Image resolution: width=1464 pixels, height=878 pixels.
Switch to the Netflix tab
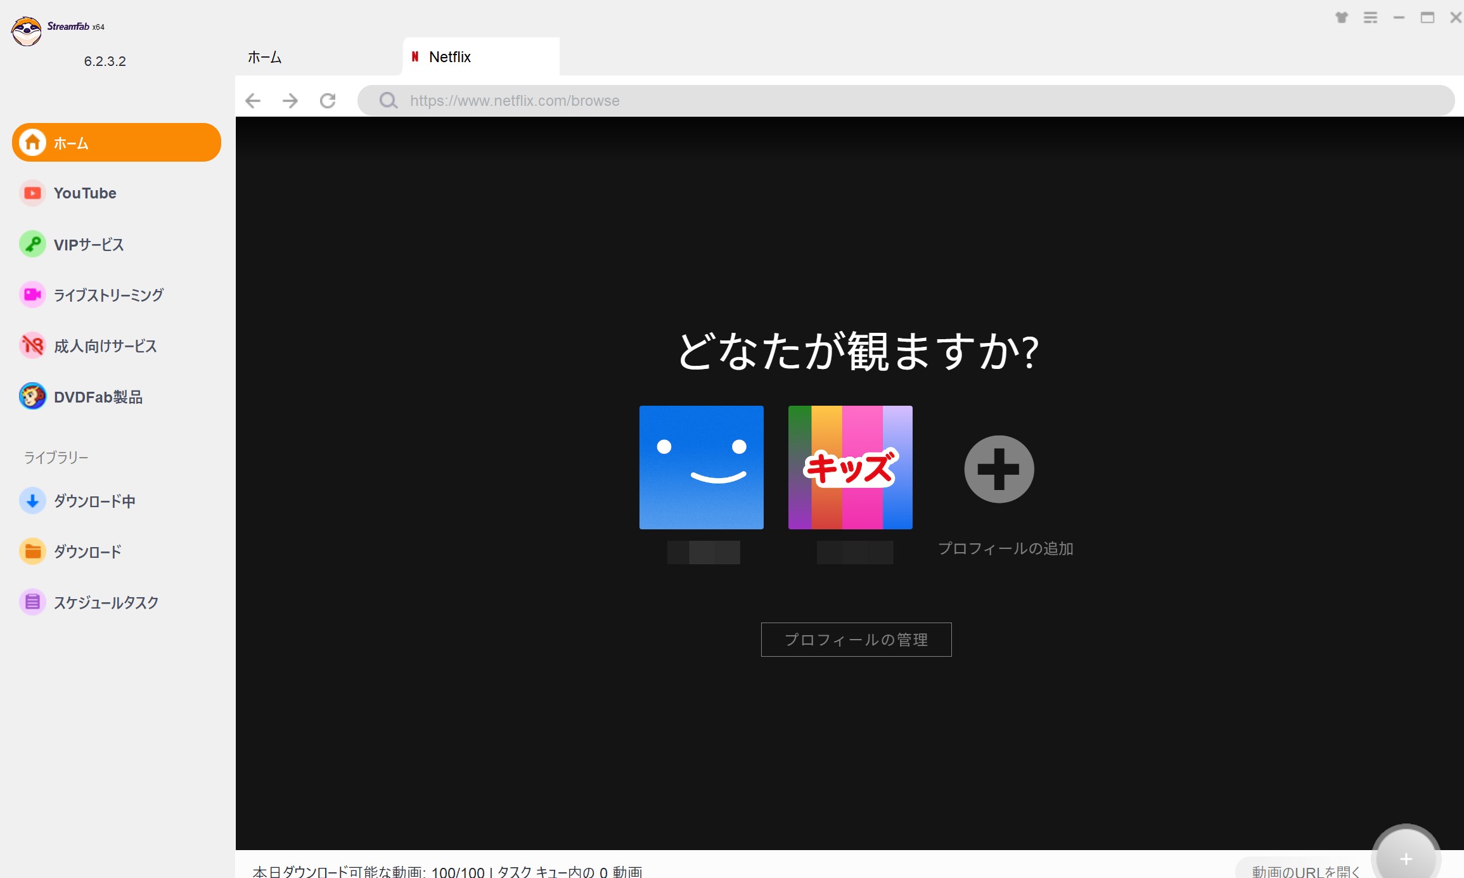pos(481,57)
